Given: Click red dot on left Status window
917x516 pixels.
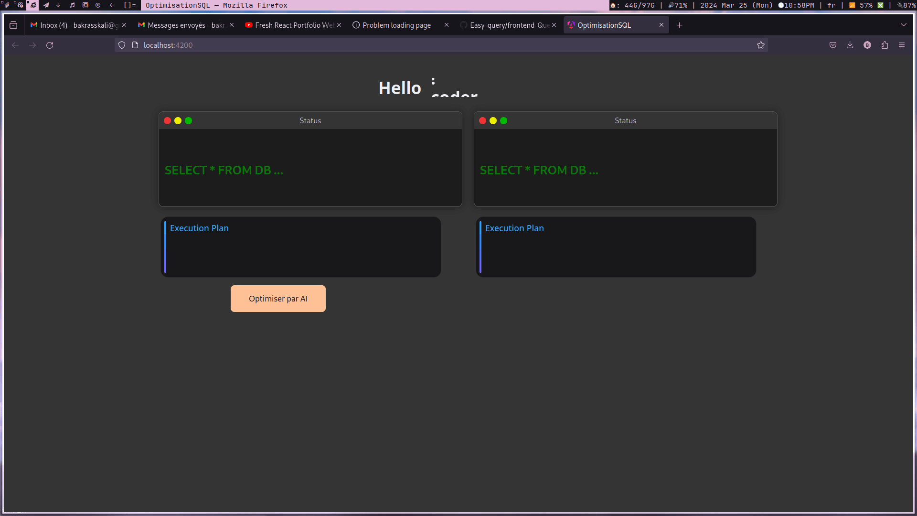Looking at the screenshot, I should point(168,120).
